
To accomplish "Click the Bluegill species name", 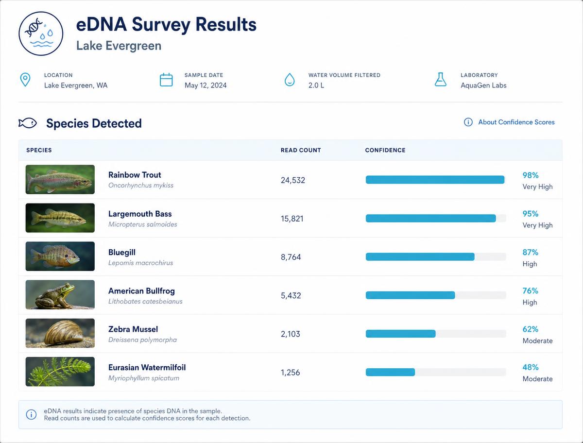I will coord(122,252).
